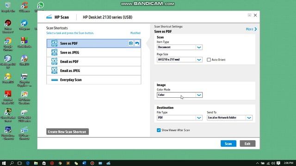Open the Send To dropdown

click(x=229, y=118)
